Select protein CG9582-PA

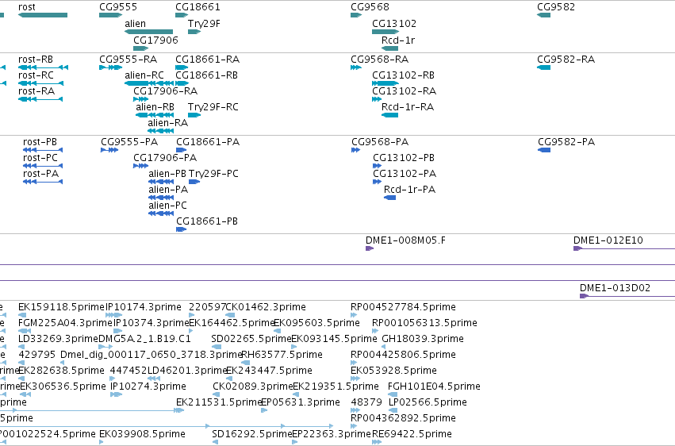point(566,142)
